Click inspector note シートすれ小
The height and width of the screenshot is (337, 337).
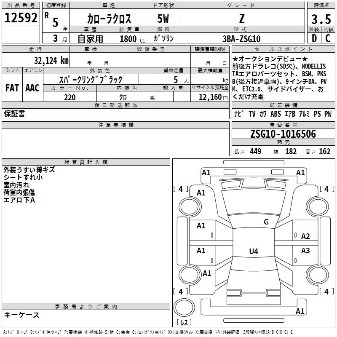tap(23, 177)
